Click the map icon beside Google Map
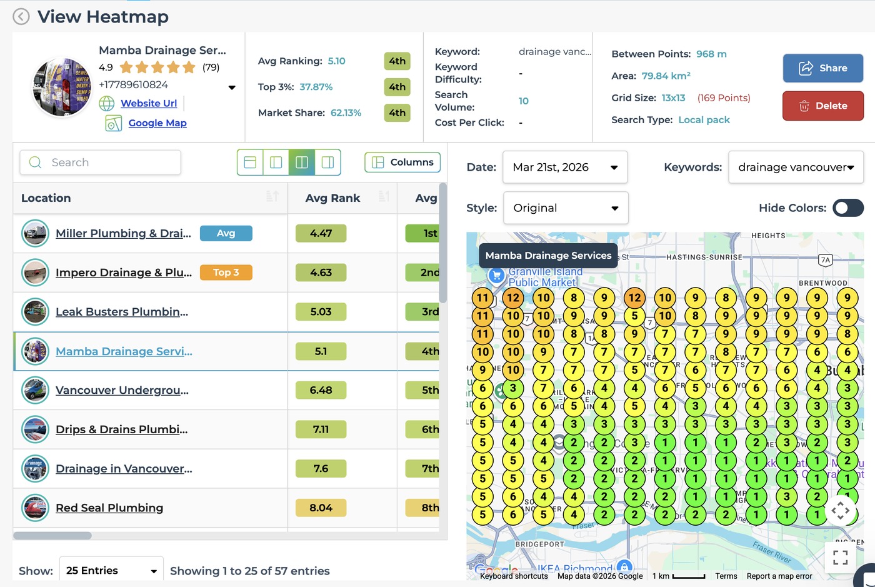Image resolution: width=875 pixels, height=587 pixels. pyautogui.click(x=113, y=123)
